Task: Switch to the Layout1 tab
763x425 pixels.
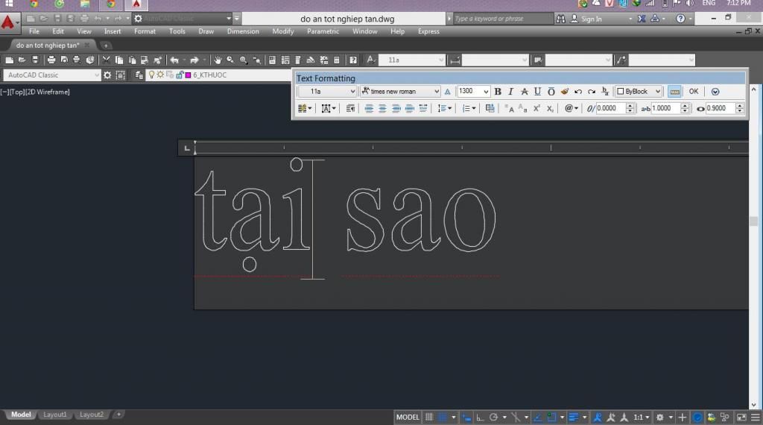Action: (x=54, y=415)
